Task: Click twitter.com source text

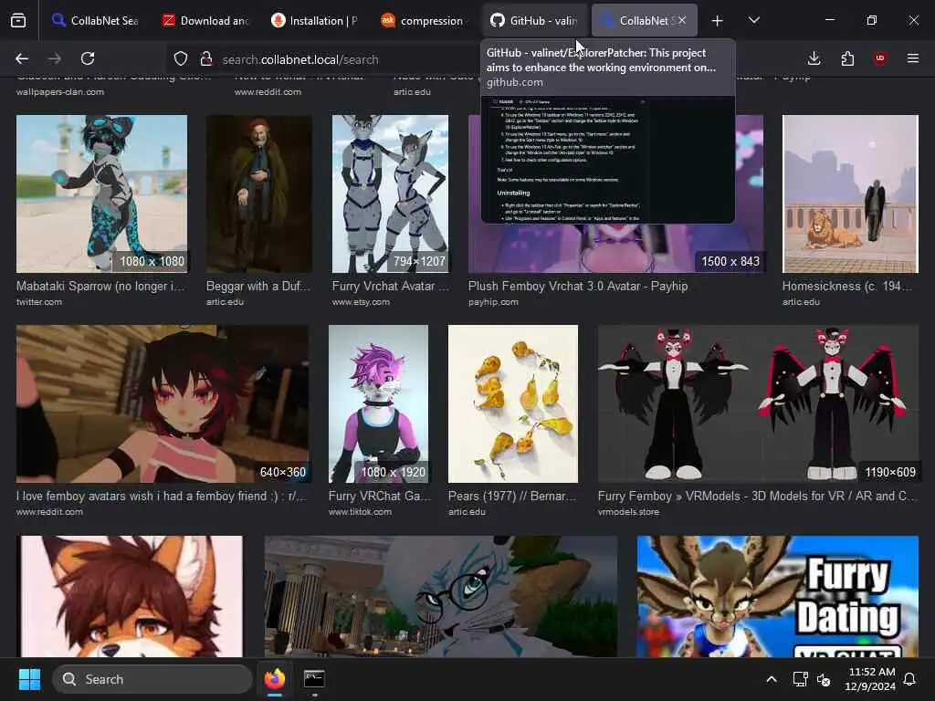Action: (38, 302)
